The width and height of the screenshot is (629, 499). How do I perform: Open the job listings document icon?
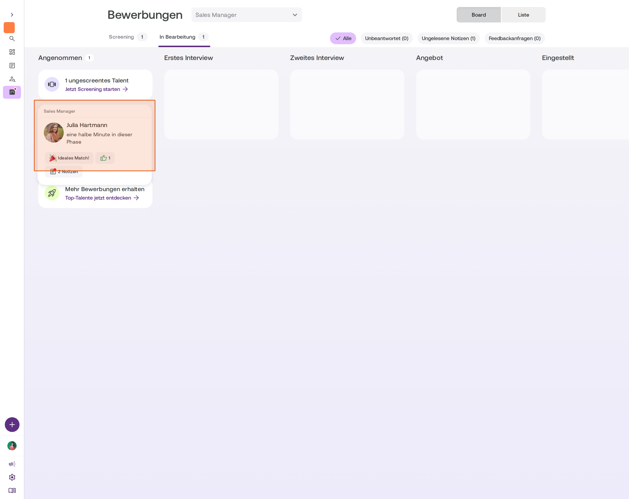(x=12, y=66)
